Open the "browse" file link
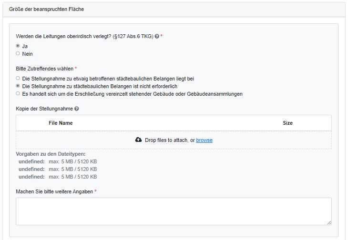 pos(204,140)
